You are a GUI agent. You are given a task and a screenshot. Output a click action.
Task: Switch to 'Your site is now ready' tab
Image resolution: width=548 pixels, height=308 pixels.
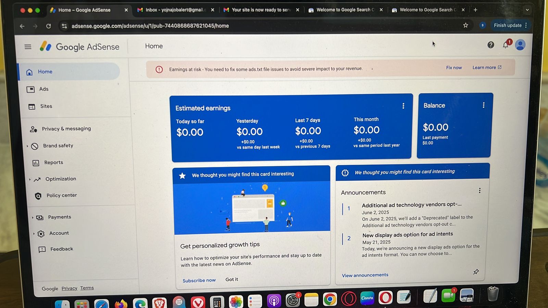click(x=261, y=10)
